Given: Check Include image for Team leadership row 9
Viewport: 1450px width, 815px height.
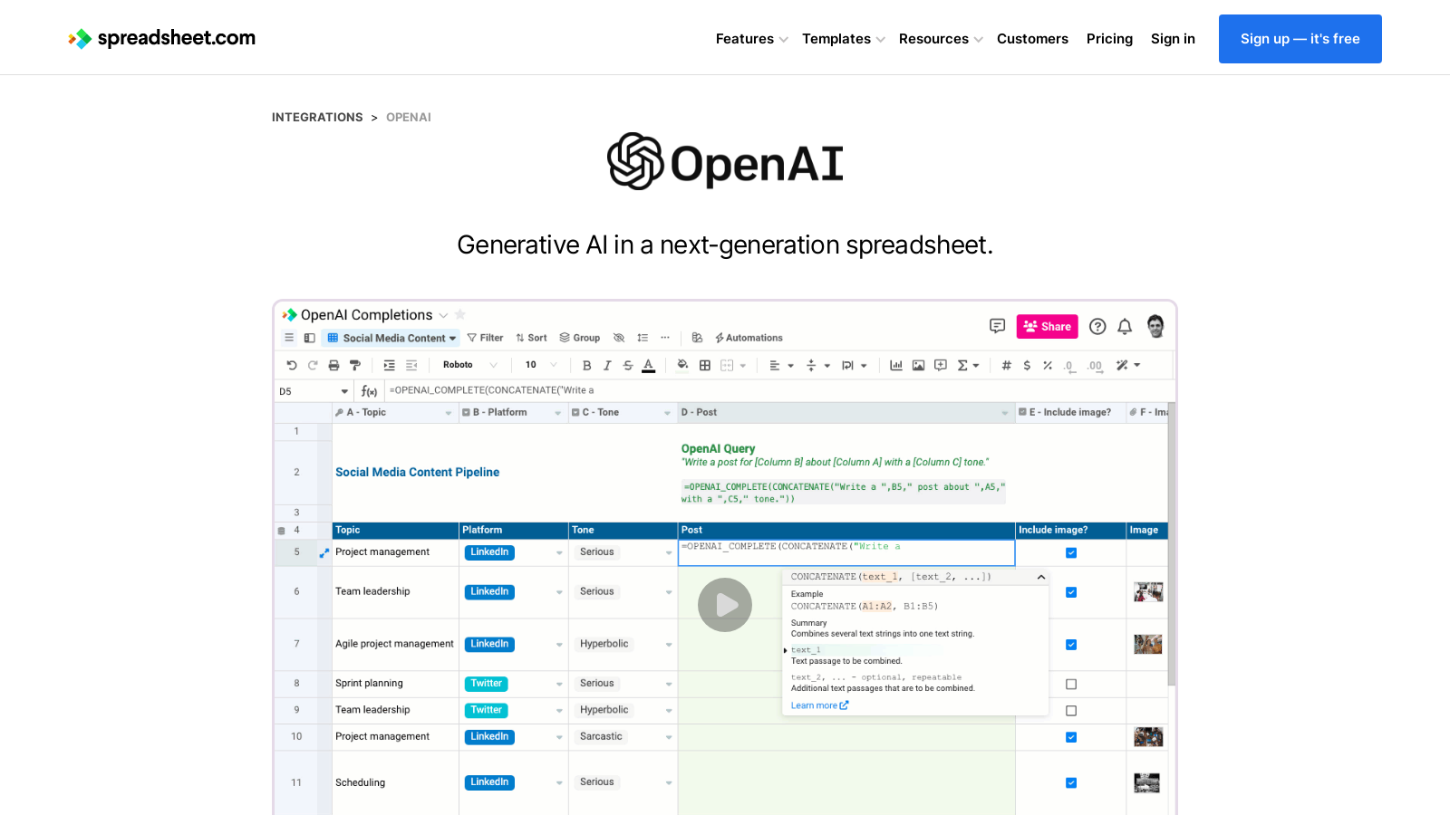Looking at the screenshot, I should (x=1071, y=711).
